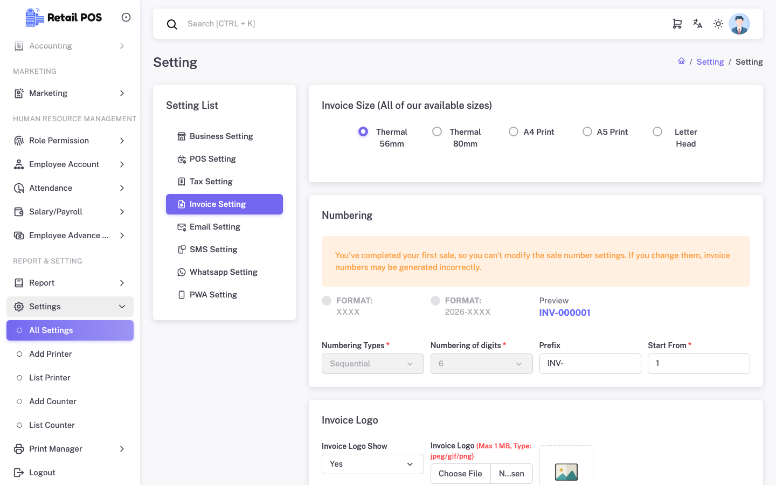Click the Choose File button
Viewport: 776px width, 485px height.
coord(460,474)
